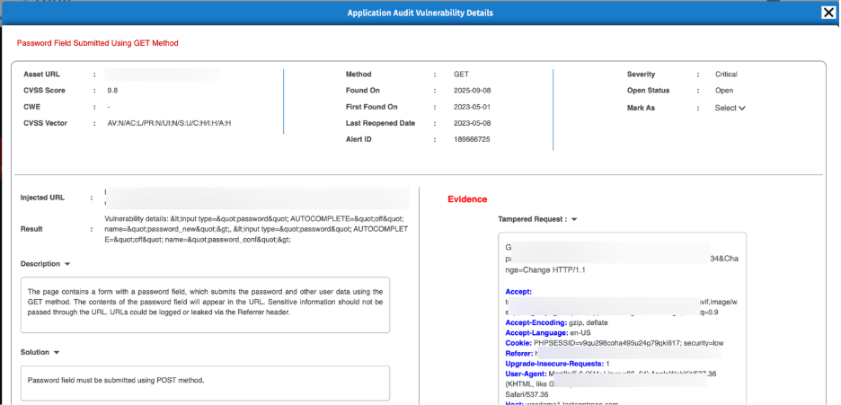The height and width of the screenshot is (405, 841).
Task: Click the Severity value Critical
Action: (726, 75)
